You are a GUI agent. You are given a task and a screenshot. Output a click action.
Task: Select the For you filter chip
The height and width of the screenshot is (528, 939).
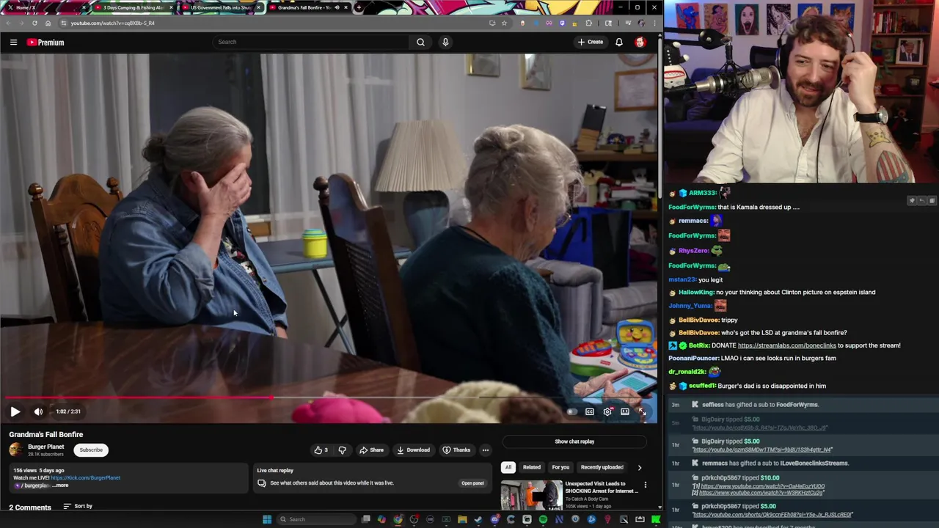coord(560,467)
